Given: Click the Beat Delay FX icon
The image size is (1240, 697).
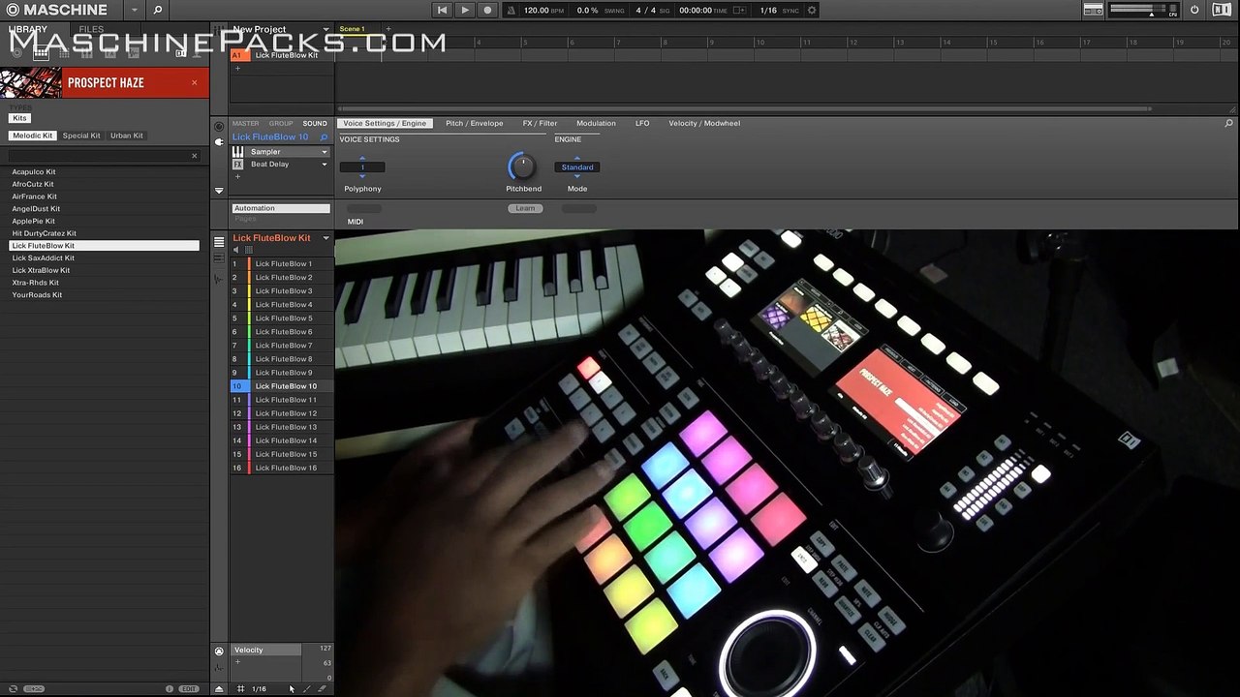Looking at the screenshot, I should [x=238, y=165].
